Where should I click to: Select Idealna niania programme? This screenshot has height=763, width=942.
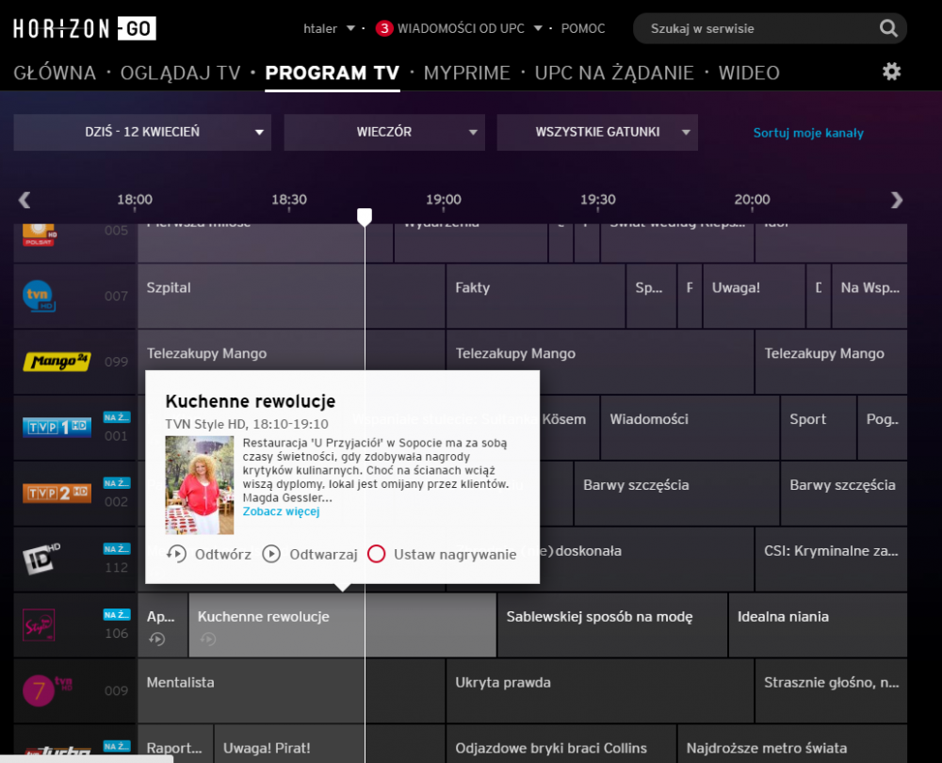click(818, 625)
